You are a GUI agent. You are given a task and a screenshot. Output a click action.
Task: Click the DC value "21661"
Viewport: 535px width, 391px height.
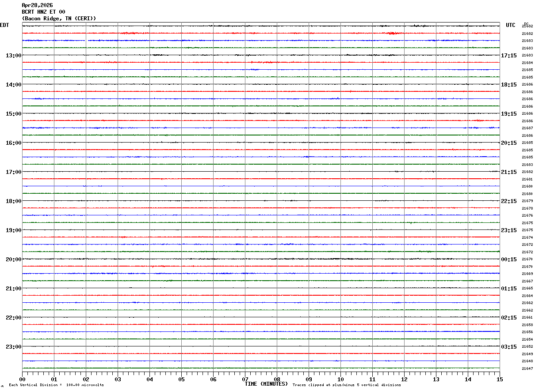point(527,317)
